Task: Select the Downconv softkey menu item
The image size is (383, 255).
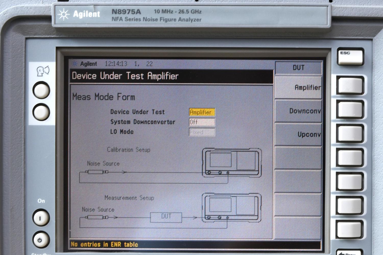Action: coord(298,111)
